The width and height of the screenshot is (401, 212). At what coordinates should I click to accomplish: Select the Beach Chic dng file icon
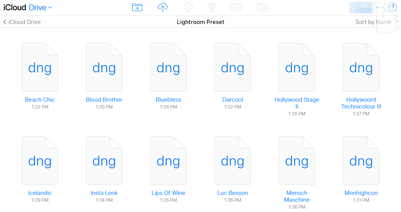click(x=40, y=67)
